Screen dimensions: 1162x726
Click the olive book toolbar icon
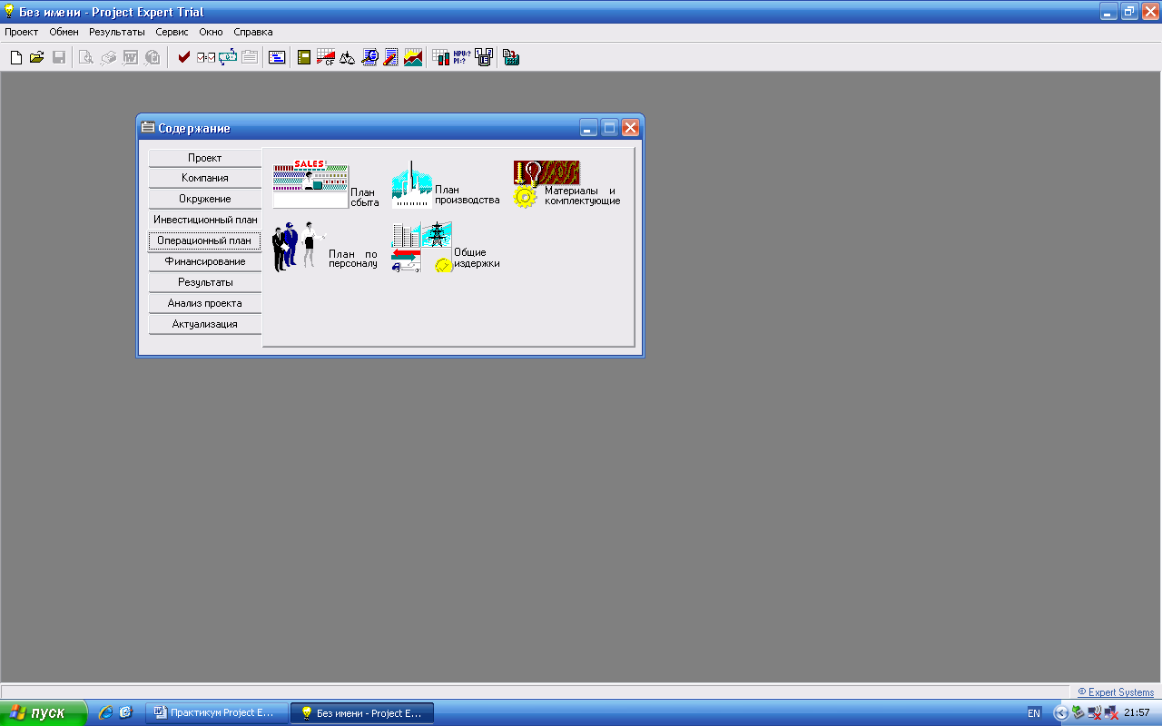coord(304,57)
